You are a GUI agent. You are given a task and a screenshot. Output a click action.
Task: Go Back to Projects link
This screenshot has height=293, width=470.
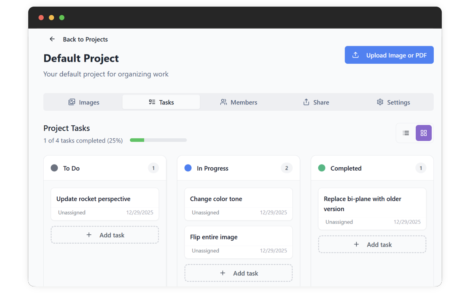click(x=85, y=39)
